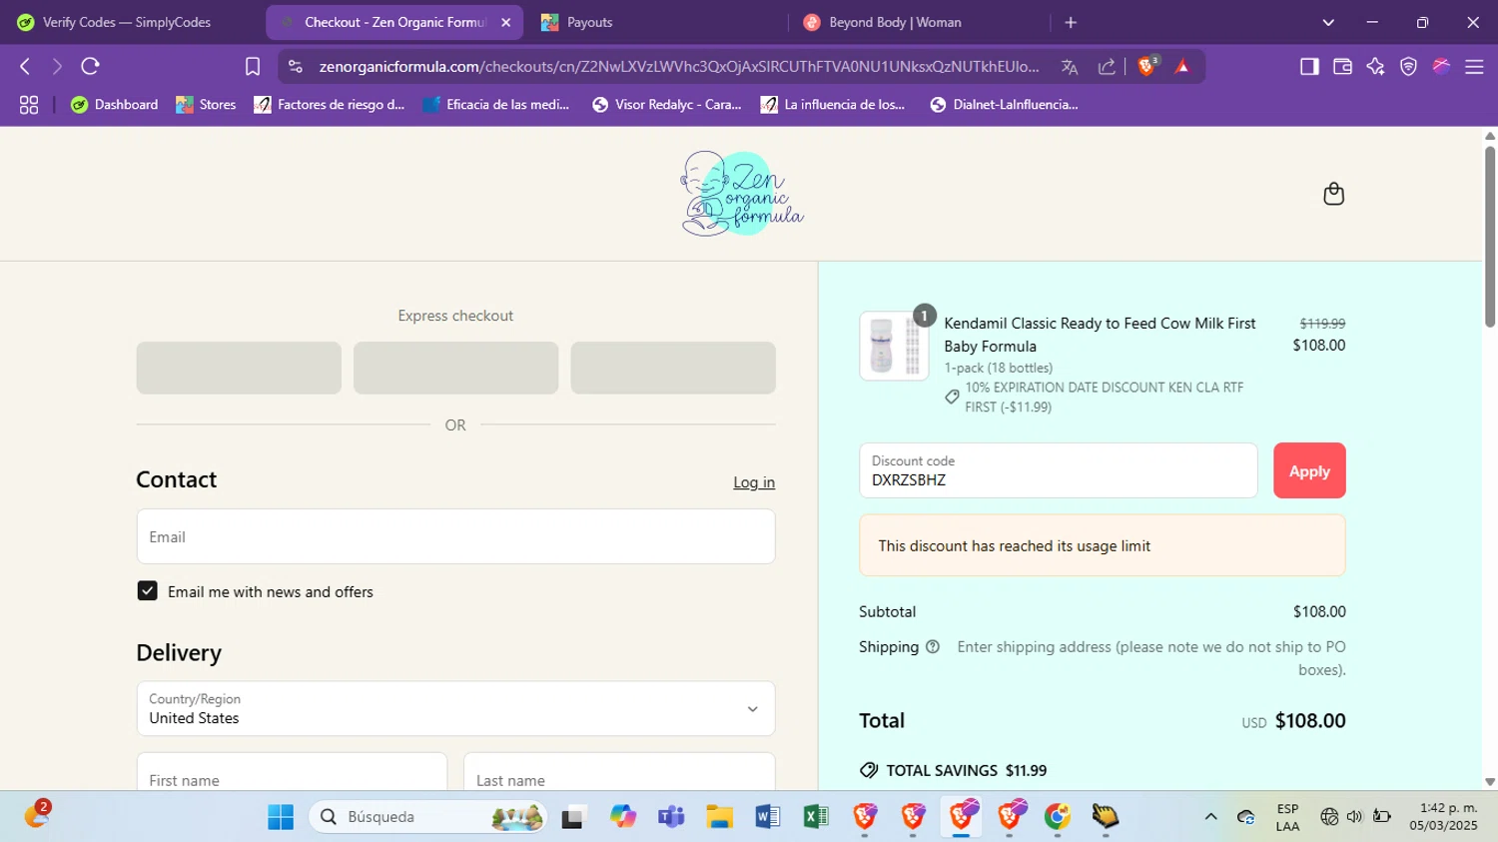Open Chrome from the taskbar
This screenshot has width=1498, height=842.
tap(1058, 817)
